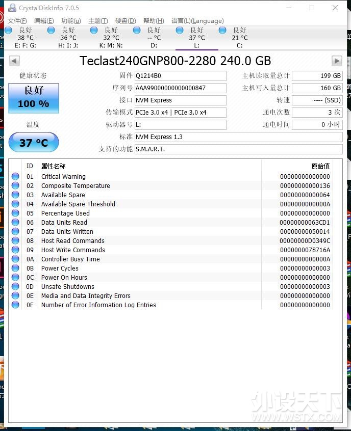Click the ID column header
The width and height of the screenshot is (351, 431).
[x=30, y=166]
